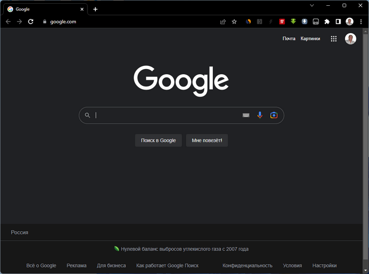Open the Extensions puzzle piece menu
The height and width of the screenshot is (274, 369).
tap(327, 22)
